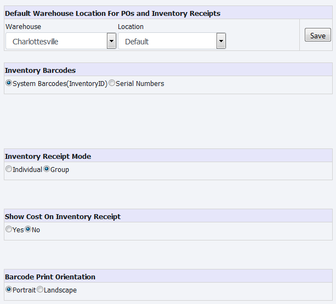Click the Inventory Barcodes section header
The height and width of the screenshot is (304, 336).
click(x=40, y=71)
